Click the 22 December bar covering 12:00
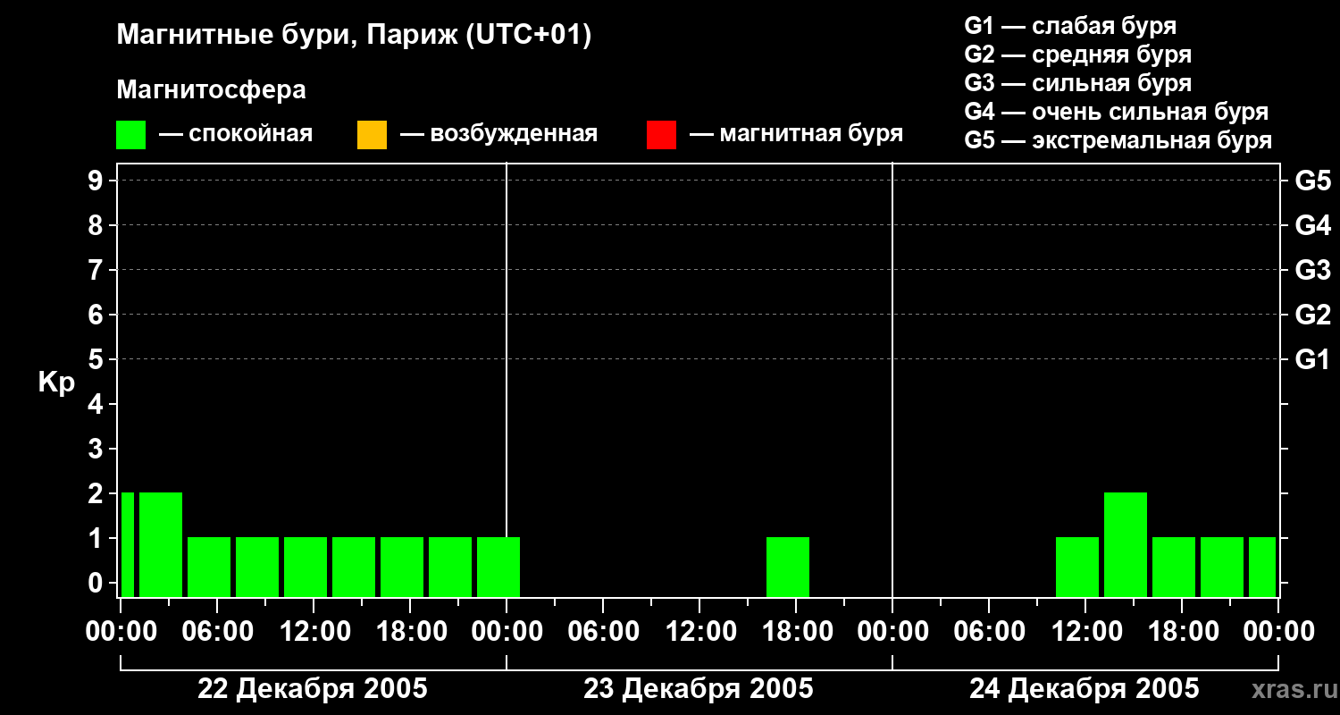Image resolution: width=1340 pixels, height=715 pixels. pyautogui.click(x=306, y=567)
